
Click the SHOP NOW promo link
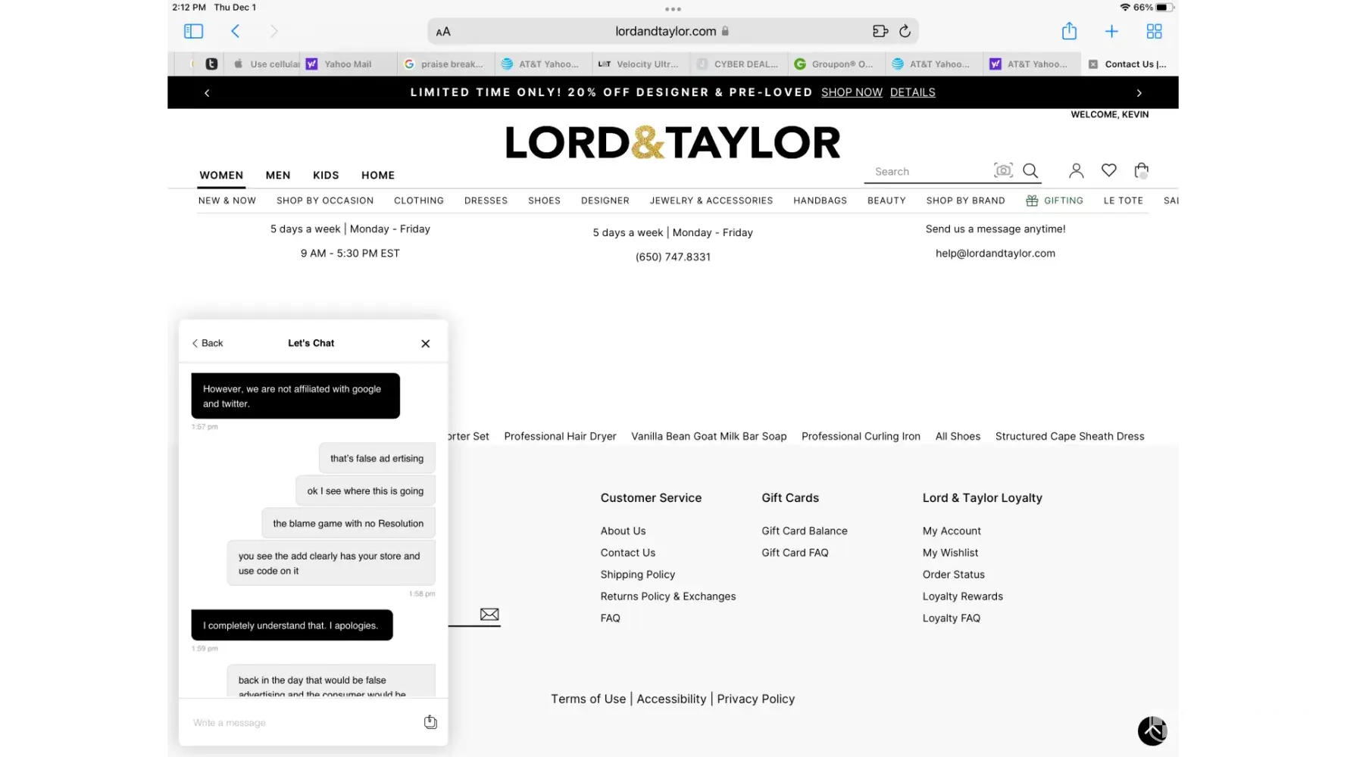(x=852, y=92)
